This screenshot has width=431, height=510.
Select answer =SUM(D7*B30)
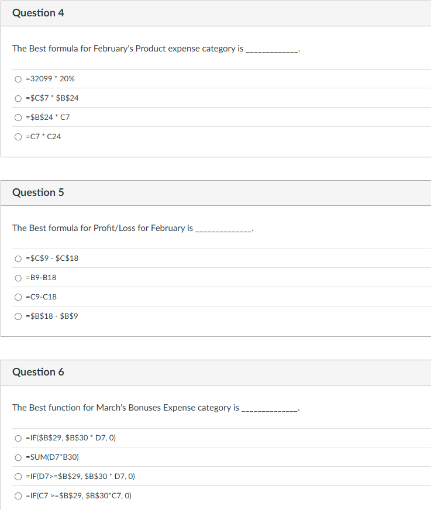tap(18, 457)
